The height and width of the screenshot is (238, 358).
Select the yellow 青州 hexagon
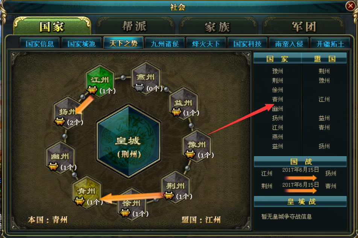(86, 192)
